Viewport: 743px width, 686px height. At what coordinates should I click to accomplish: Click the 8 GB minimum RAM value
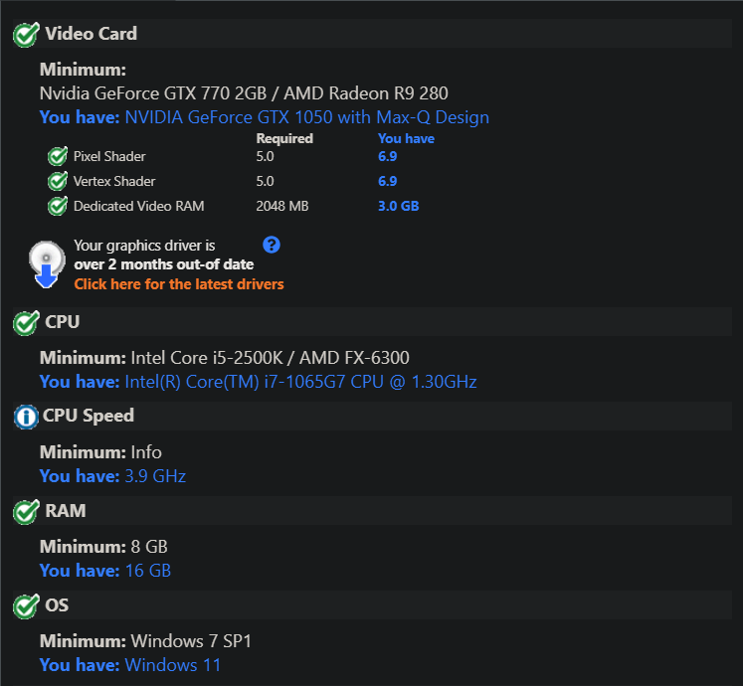149,547
